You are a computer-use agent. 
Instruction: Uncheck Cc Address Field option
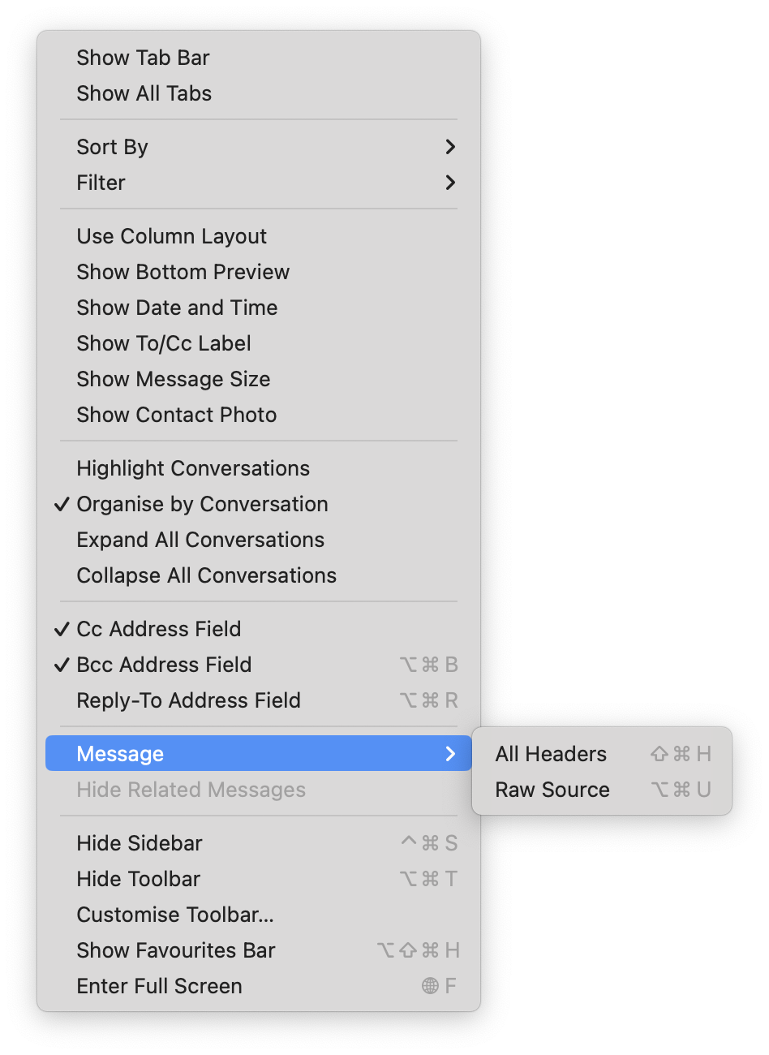159,629
